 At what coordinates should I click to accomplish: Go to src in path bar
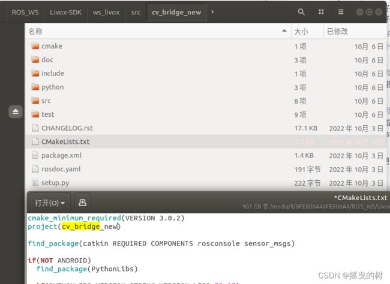pyautogui.click(x=136, y=12)
